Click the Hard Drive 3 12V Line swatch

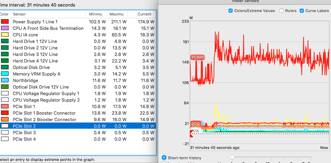point(4,54)
